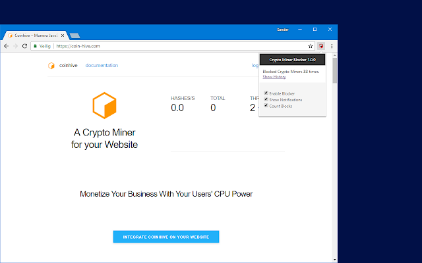The width and height of the screenshot is (422, 263).
Task: Toggle the Show Notifications checkbox
Action: [266, 99]
